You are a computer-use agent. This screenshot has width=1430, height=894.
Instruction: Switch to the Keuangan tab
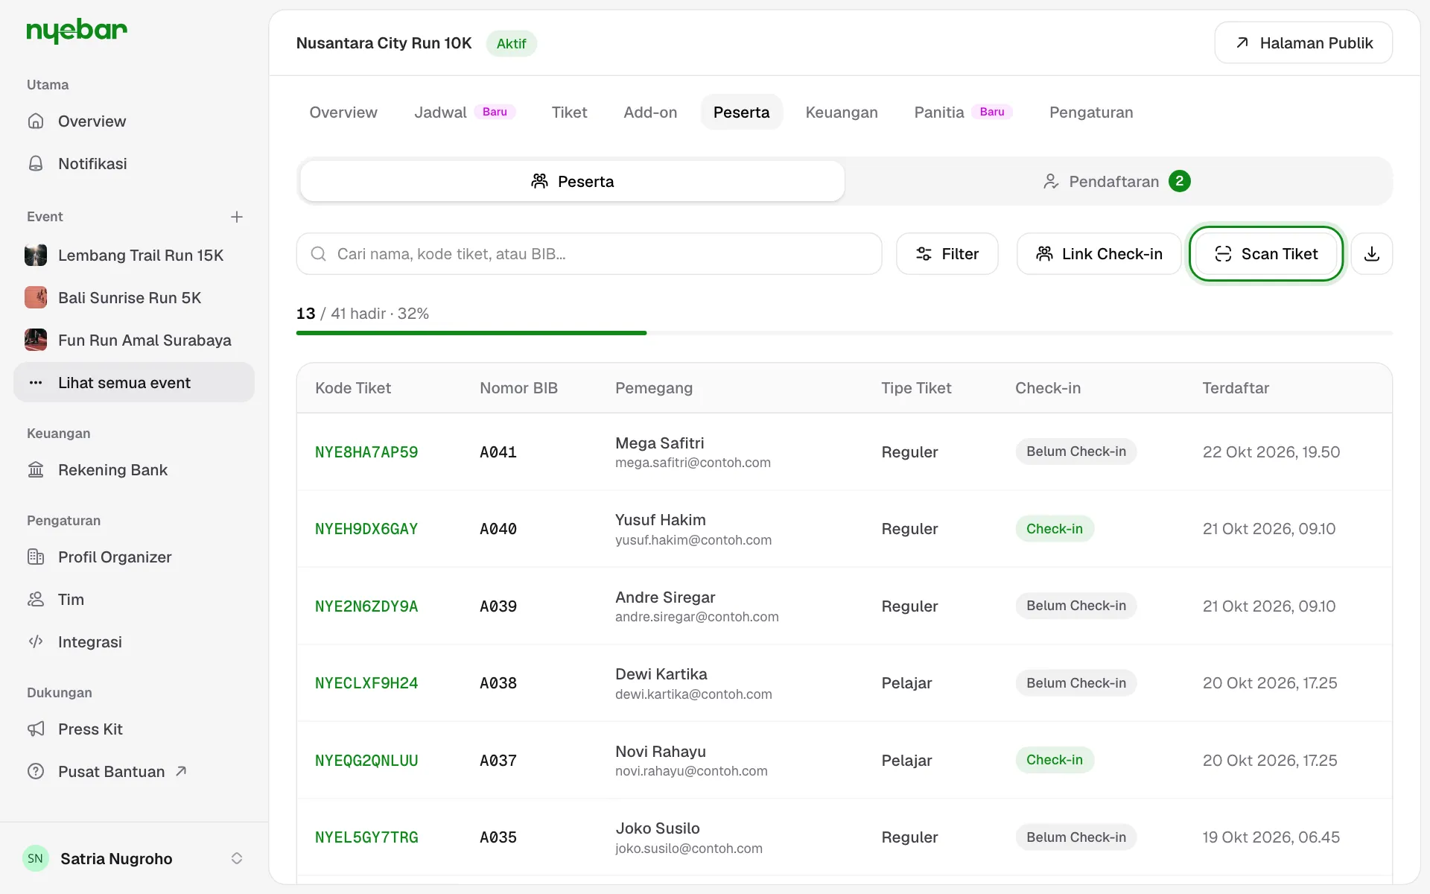point(842,112)
